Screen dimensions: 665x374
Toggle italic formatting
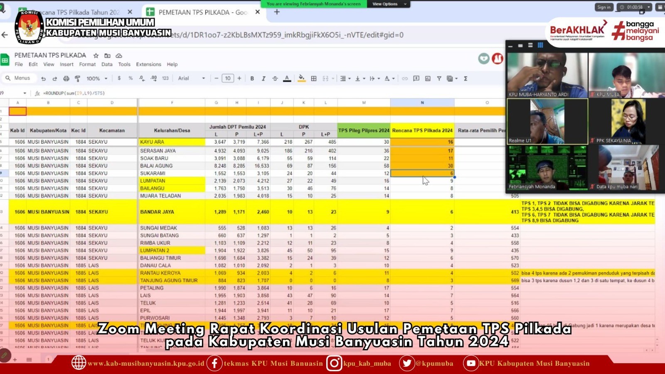(264, 79)
